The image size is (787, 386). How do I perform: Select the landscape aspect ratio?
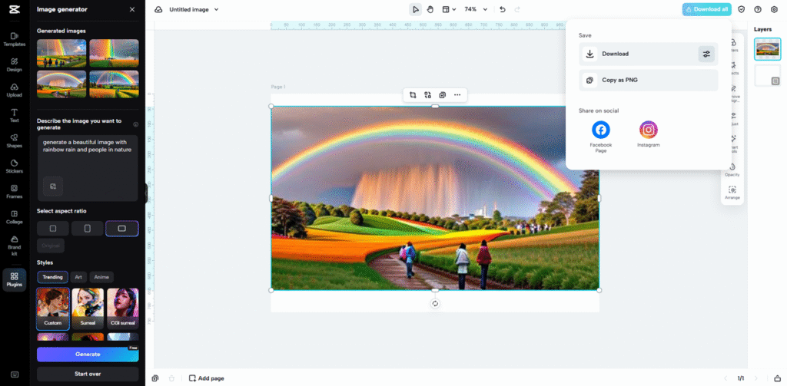tap(121, 229)
